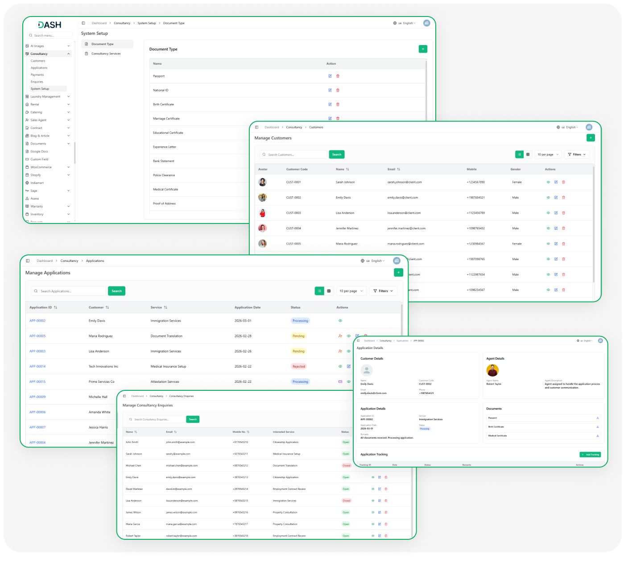This screenshot has height=563, width=628.
Task: Open user avatar menu in System Setup window
Action: (x=426, y=23)
